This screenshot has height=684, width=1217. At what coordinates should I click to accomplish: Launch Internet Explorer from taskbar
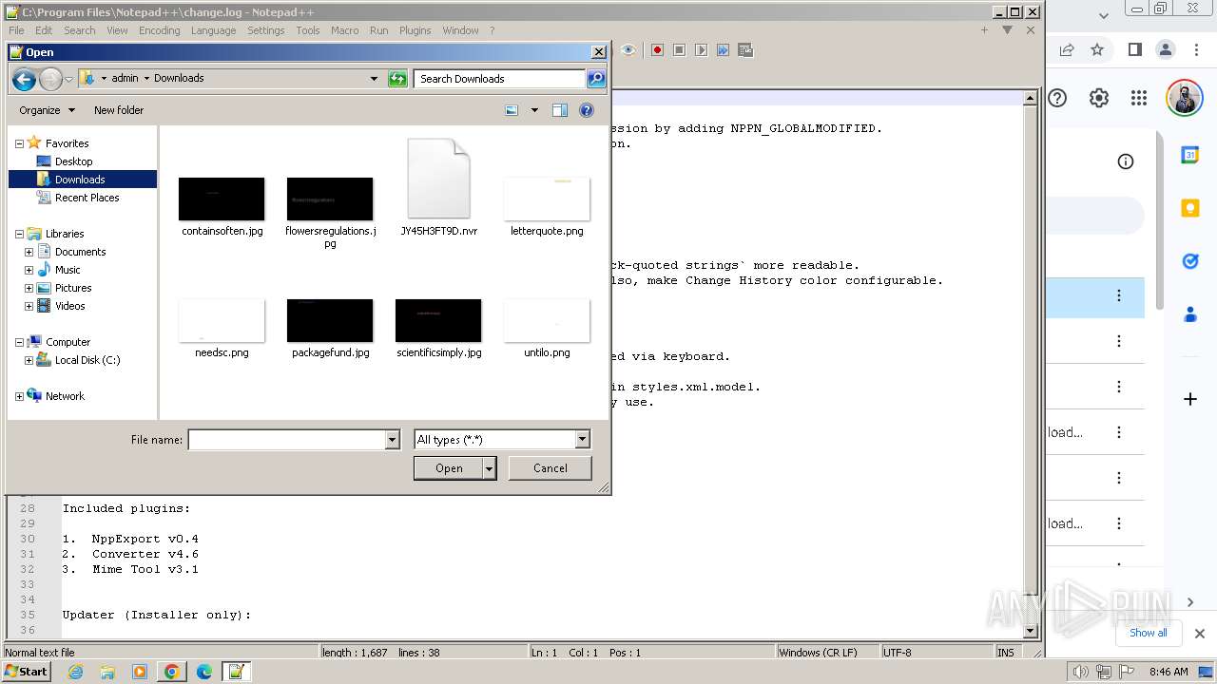click(76, 672)
